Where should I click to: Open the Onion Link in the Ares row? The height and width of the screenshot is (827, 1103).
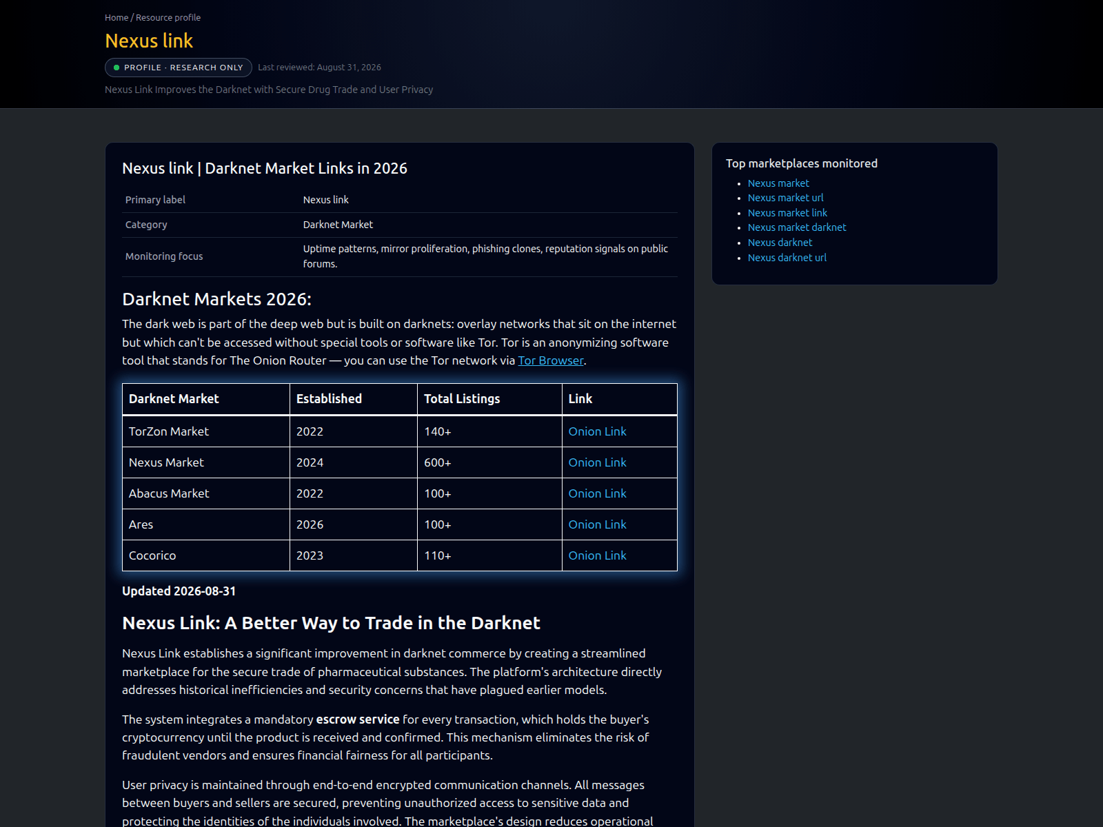pos(597,524)
